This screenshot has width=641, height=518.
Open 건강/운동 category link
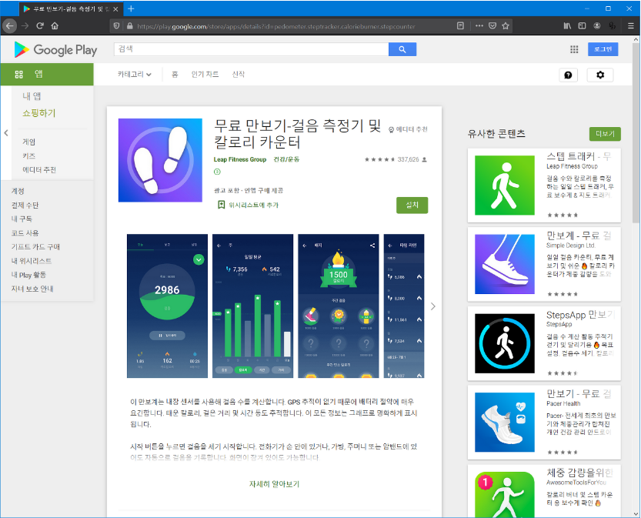coord(286,159)
